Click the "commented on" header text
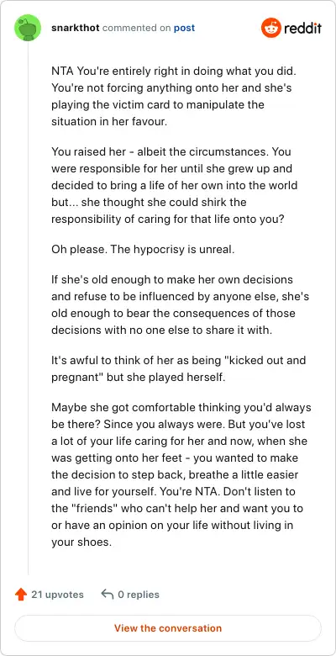 136,28
